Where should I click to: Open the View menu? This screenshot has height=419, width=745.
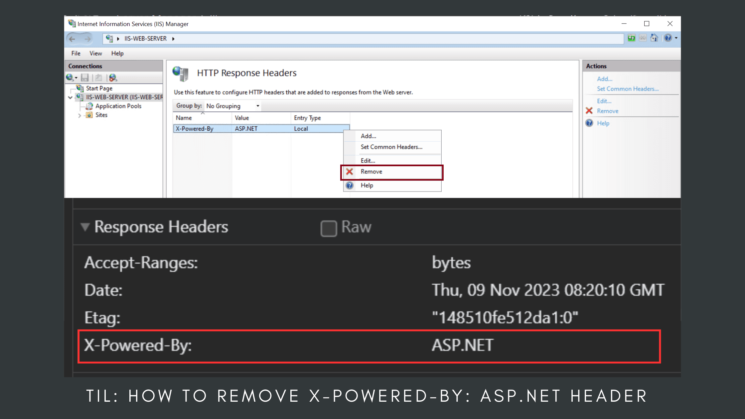pos(96,53)
